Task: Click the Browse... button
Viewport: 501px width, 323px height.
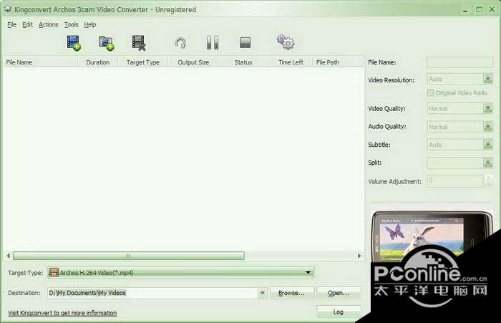Action: 292,293
